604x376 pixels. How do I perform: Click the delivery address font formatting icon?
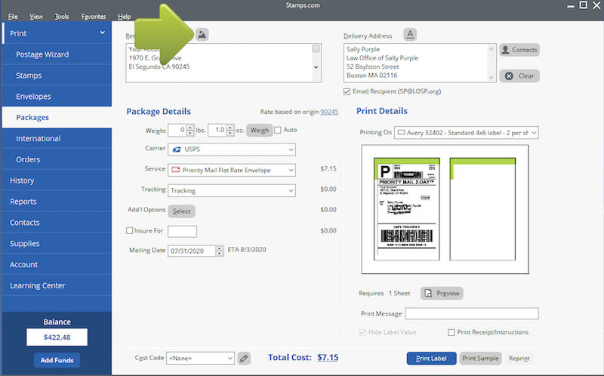coord(409,34)
